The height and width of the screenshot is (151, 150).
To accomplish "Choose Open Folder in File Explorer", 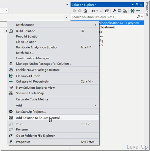I will [53, 136].
